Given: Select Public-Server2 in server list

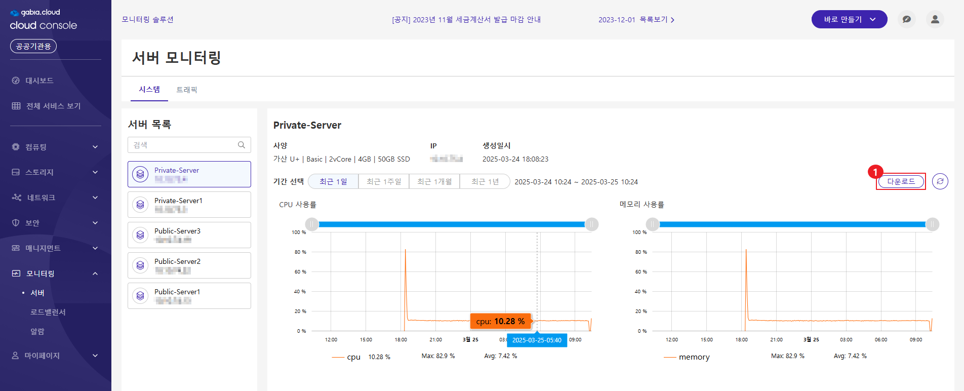Looking at the screenshot, I should [x=189, y=265].
